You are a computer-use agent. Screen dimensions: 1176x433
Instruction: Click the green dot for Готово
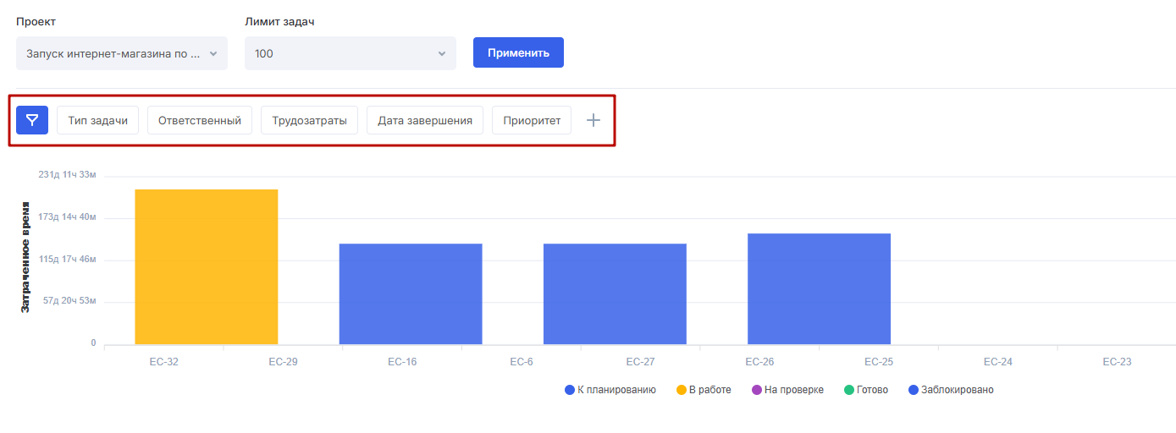pos(850,390)
